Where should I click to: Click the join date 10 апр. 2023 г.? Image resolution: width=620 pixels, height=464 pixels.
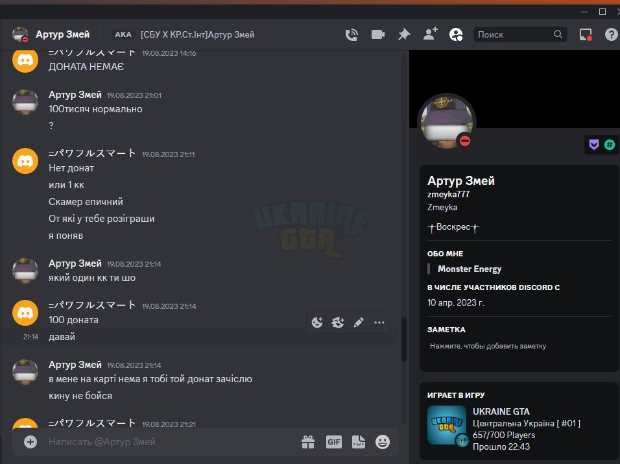click(456, 302)
